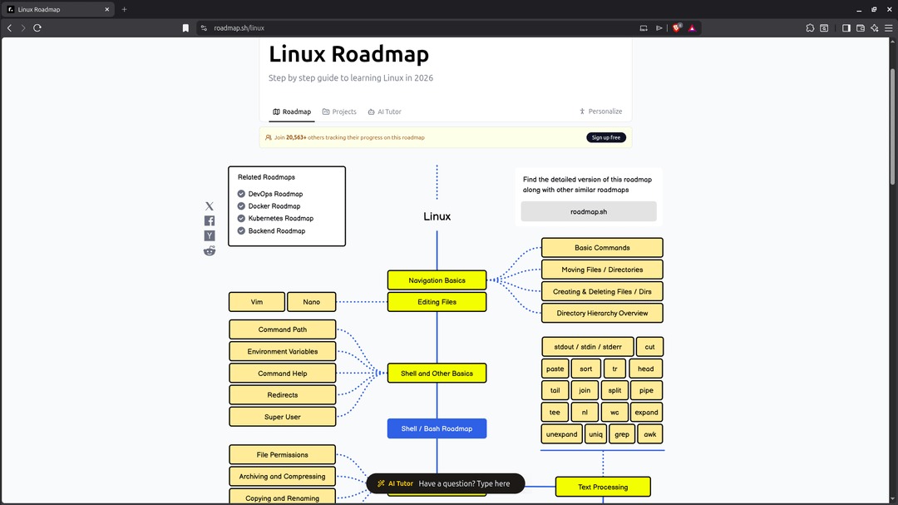Open the Brave wallet icon
This screenshot has height=505, width=898.
(861, 27)
